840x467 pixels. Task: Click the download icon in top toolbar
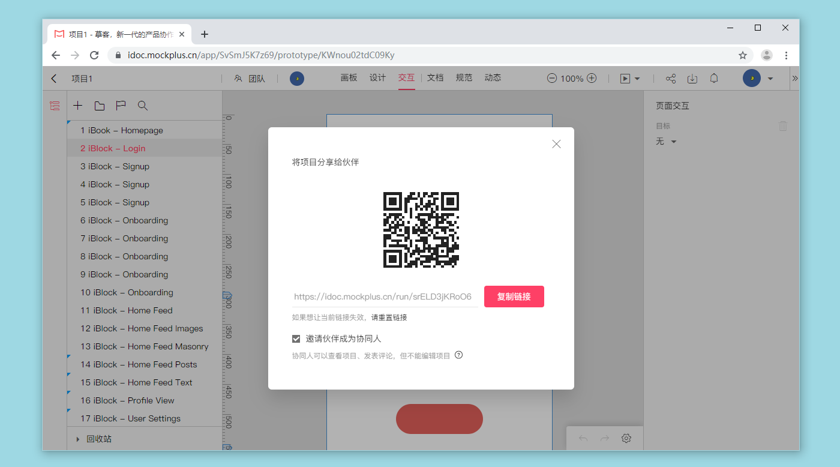(692, 79)
